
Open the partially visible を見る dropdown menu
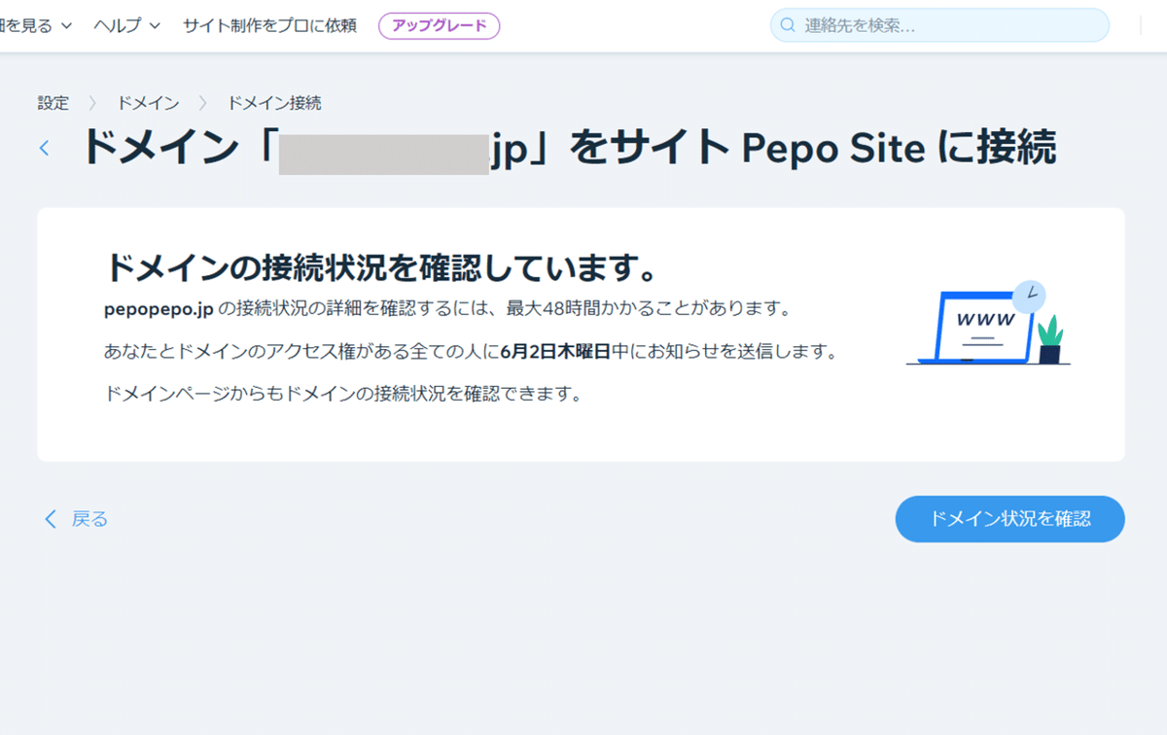coord(37,25)
